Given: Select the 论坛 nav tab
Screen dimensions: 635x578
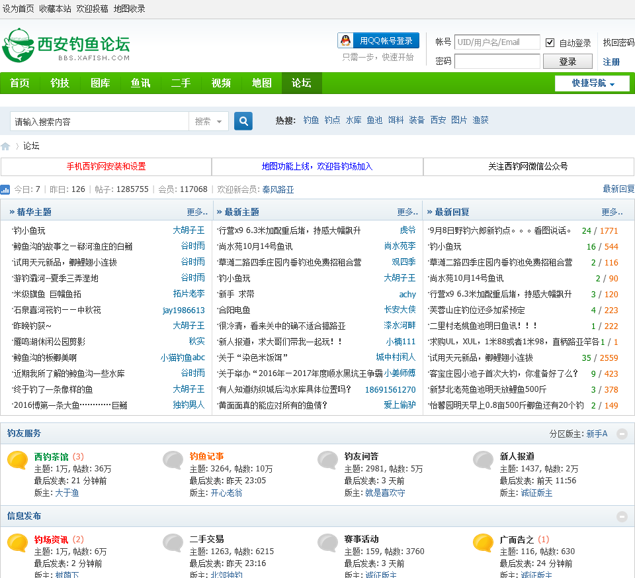Looking at the screenshot, I should [x=302, y=83].
